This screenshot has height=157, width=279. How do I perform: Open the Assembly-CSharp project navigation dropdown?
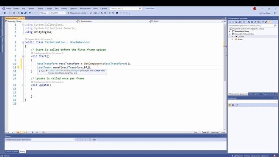coord(41,21)
